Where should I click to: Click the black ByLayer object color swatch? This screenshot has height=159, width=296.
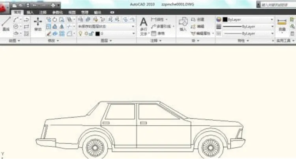[225, 19]
